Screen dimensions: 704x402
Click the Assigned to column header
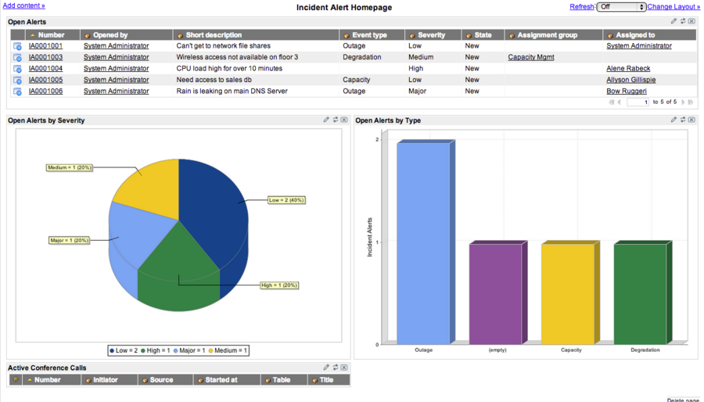coord(635,35)
